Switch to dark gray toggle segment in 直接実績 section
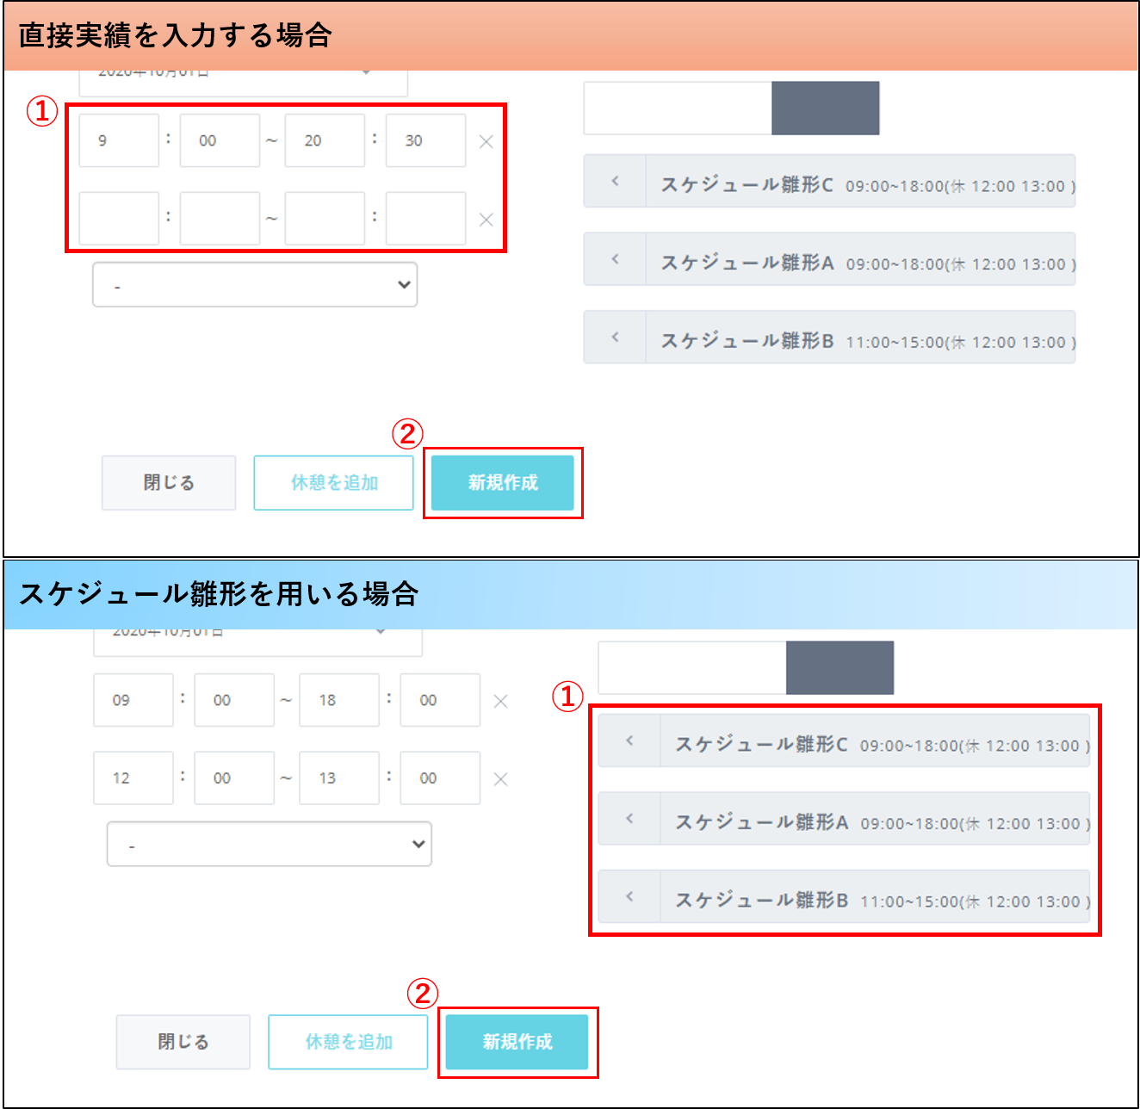 [x=825, y=108]
